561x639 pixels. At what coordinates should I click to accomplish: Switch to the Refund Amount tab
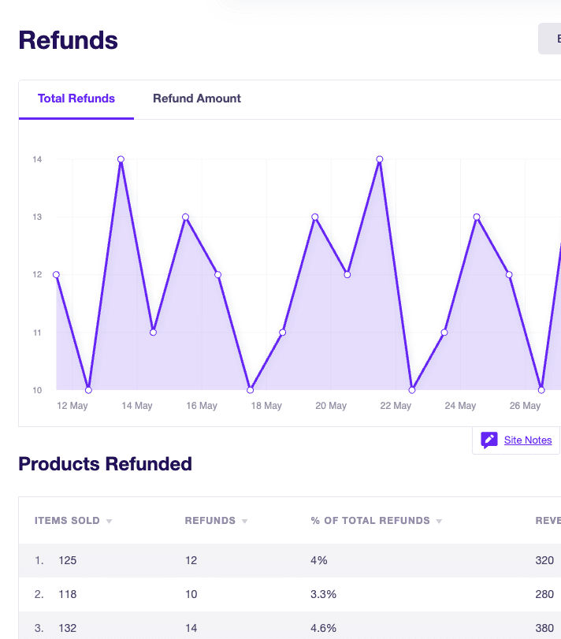(197, 98)
